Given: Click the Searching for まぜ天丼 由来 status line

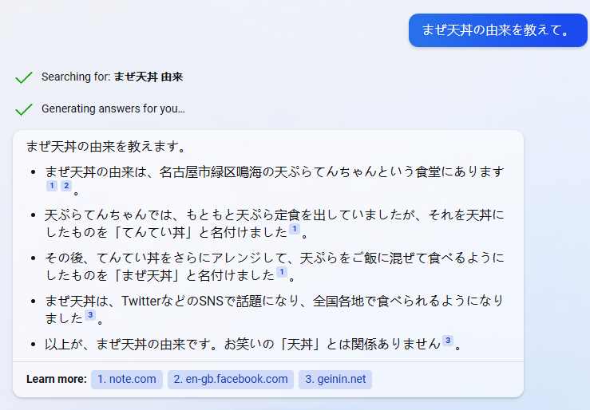Looking at the screenshot, I should (112, 77).
